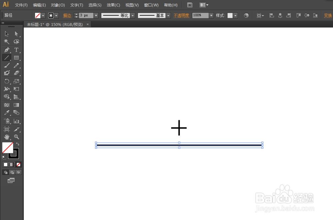The height and width of the screenshot is (220, 333).
Task: Choose the Gradient tool
Action: click(x=16, y=105)
